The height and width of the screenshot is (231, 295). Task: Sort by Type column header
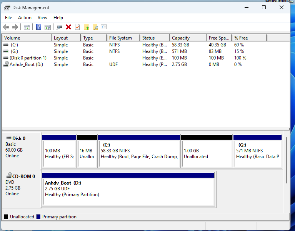(x=94, y=38)
